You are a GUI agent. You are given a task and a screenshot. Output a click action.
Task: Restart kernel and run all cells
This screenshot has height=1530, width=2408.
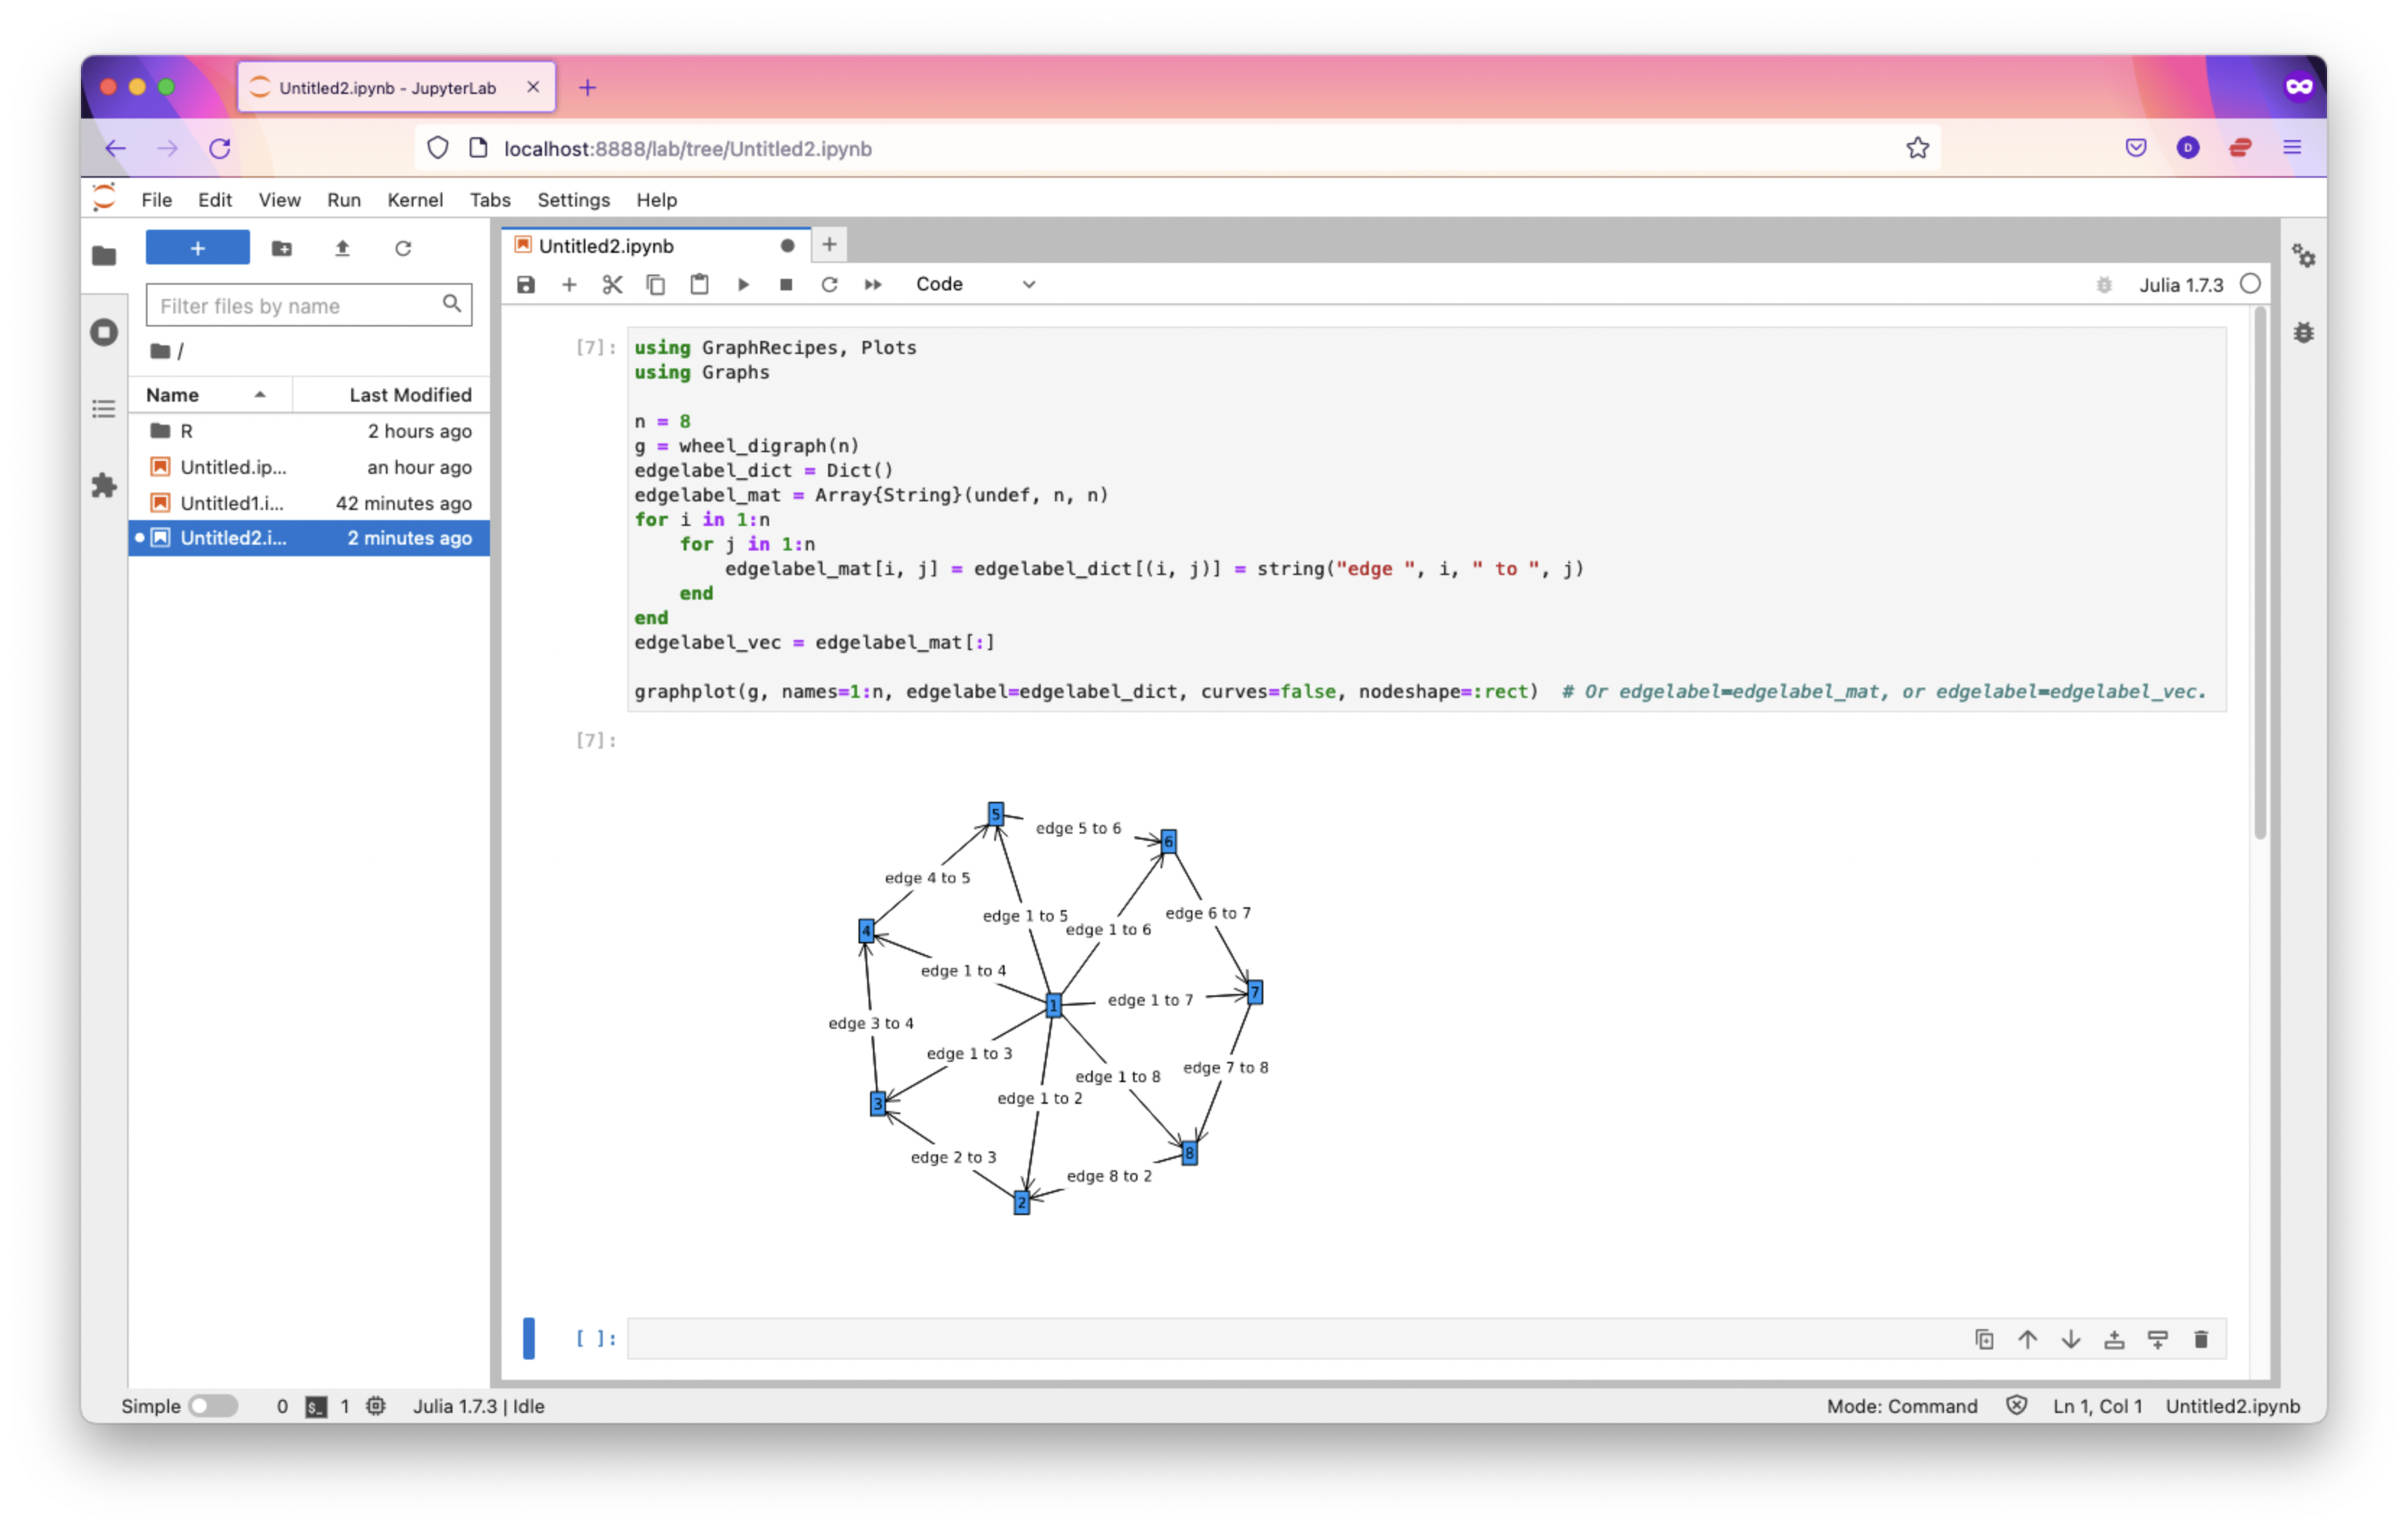(873, 285)
